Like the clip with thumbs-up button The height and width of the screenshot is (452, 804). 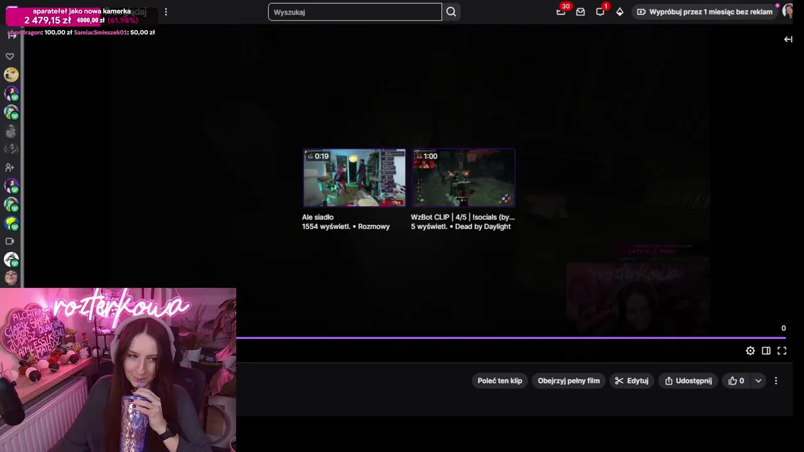[x=736, y=381]
